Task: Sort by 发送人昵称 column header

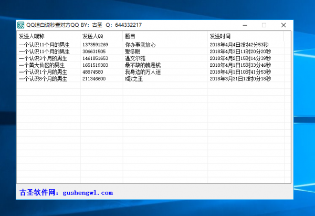Action: [48, 36]
